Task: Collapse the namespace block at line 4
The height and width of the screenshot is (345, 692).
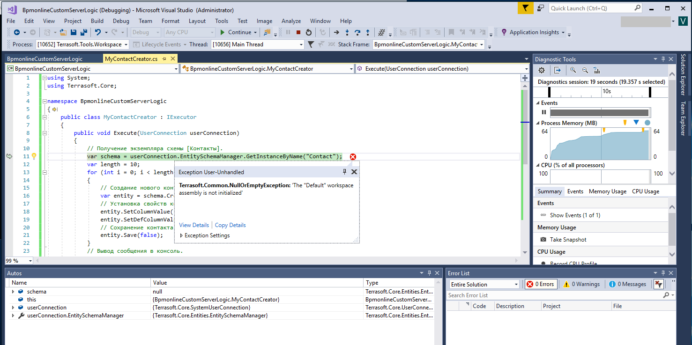Action: [44, 101]
